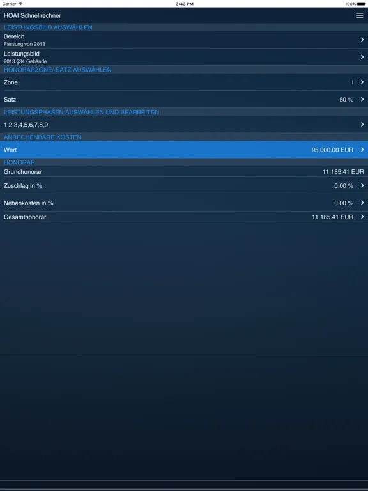Screen dimensions: 368x491
Task: Expand the Zone selection chevron
Action: [x=362, y=82]
